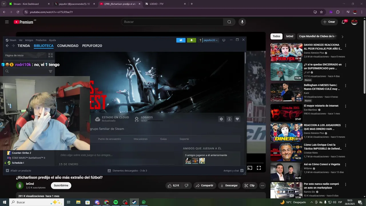Open options for DAVOO XENEIZE REACCIONA video
This screenshot has width=366, height=206.
coord(345,45)
